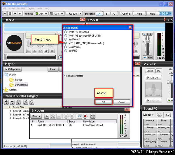
Task: Open the File menu
Action: pyautogui.click(x=4, y=8)
